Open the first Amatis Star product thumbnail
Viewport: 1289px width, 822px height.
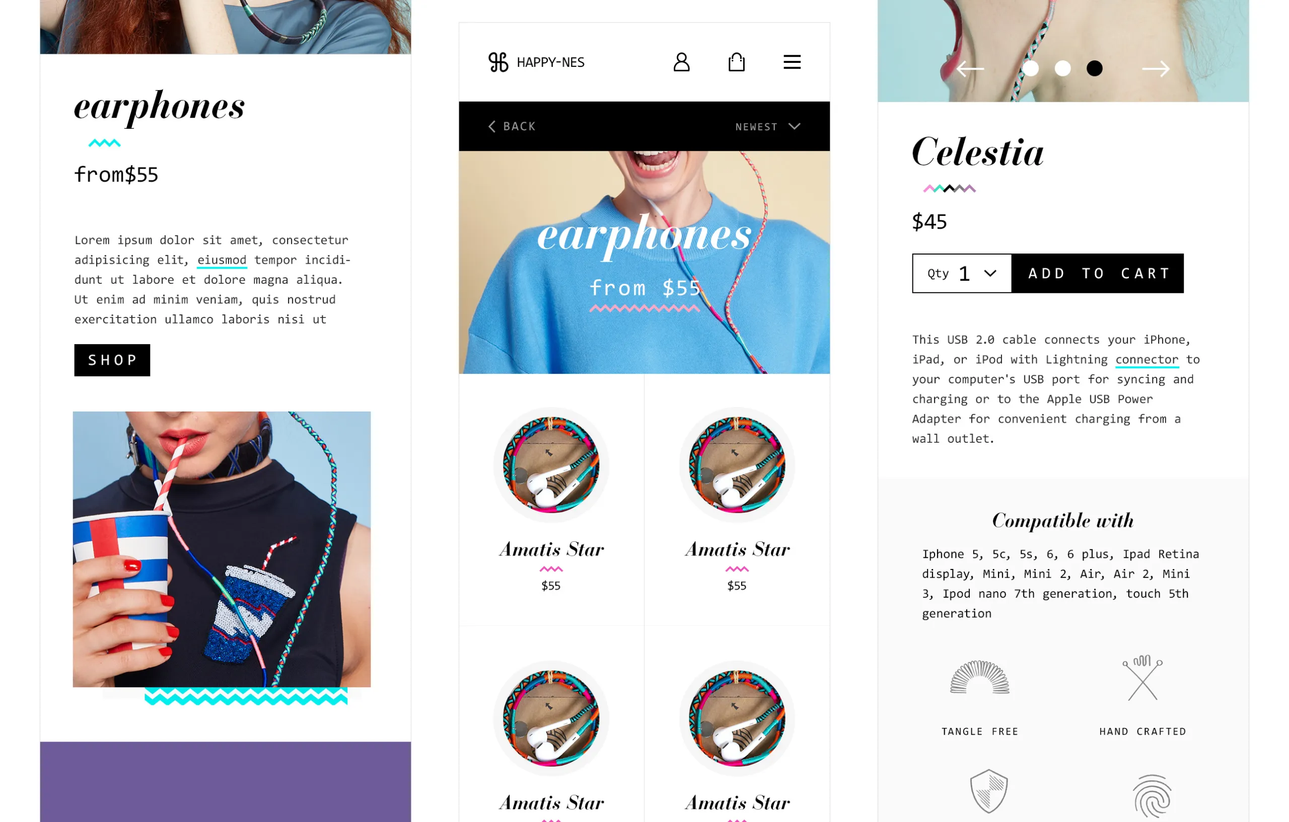pyautogui.click(x=551, y=464)
